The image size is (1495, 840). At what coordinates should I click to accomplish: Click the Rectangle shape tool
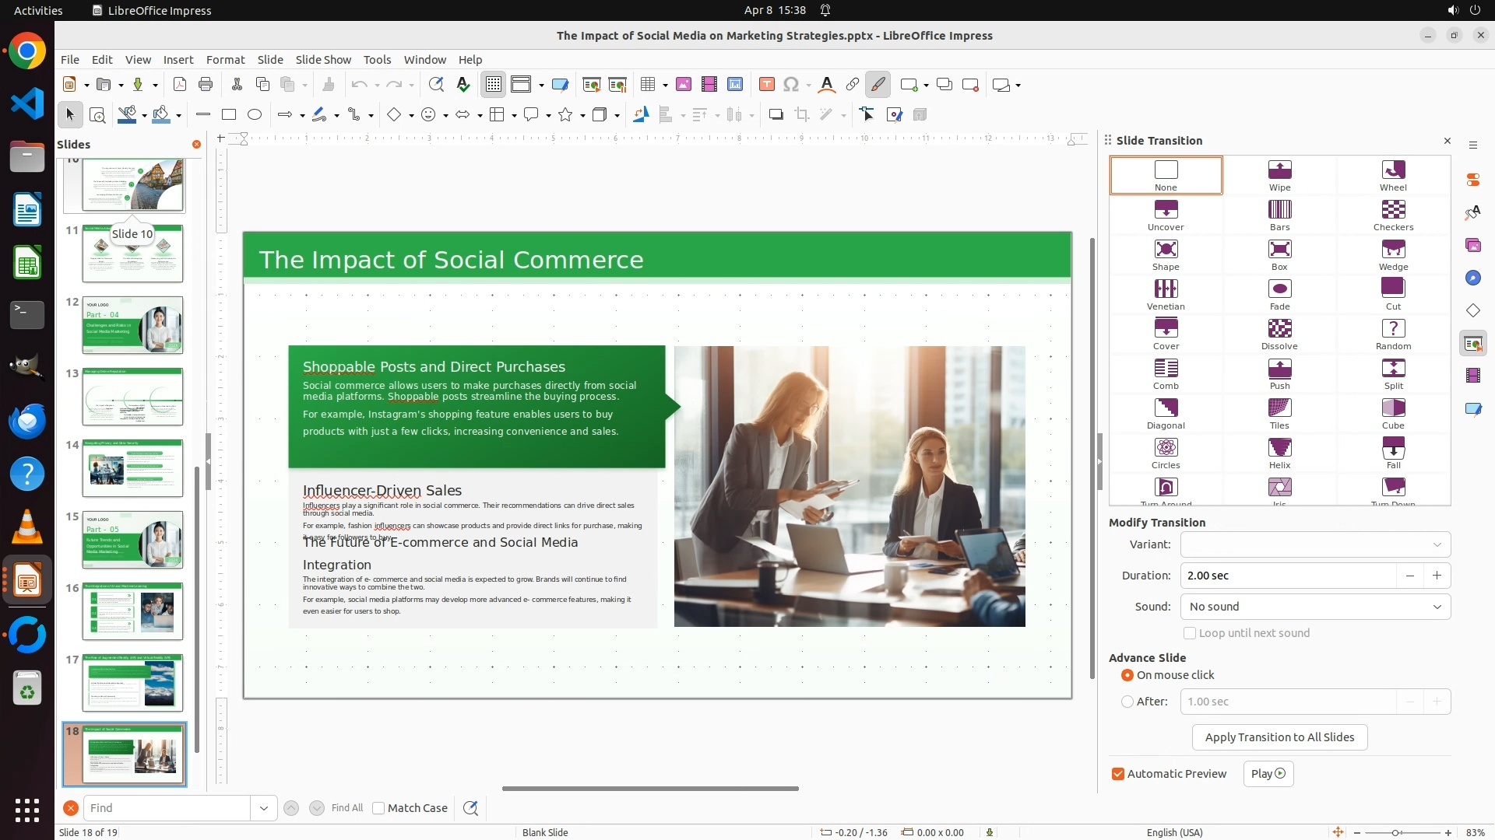[x=229, y=115]
